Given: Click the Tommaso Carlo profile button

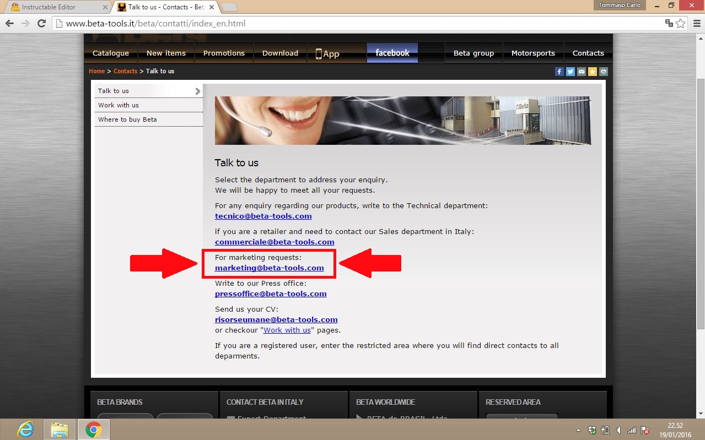Looking at the screenshot, I should click(x=621, y=5).
